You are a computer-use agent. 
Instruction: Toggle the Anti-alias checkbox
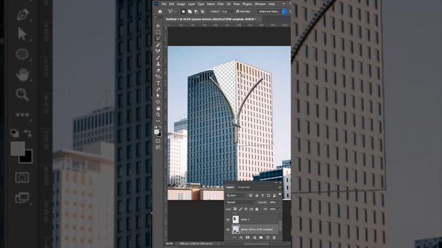[238, 12]
